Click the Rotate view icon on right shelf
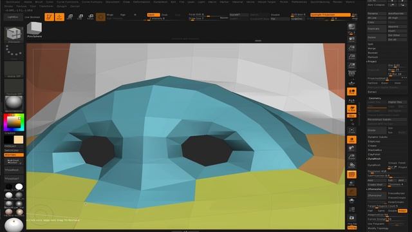The height and width of the screenshot is (232, 412). point(351,166)
